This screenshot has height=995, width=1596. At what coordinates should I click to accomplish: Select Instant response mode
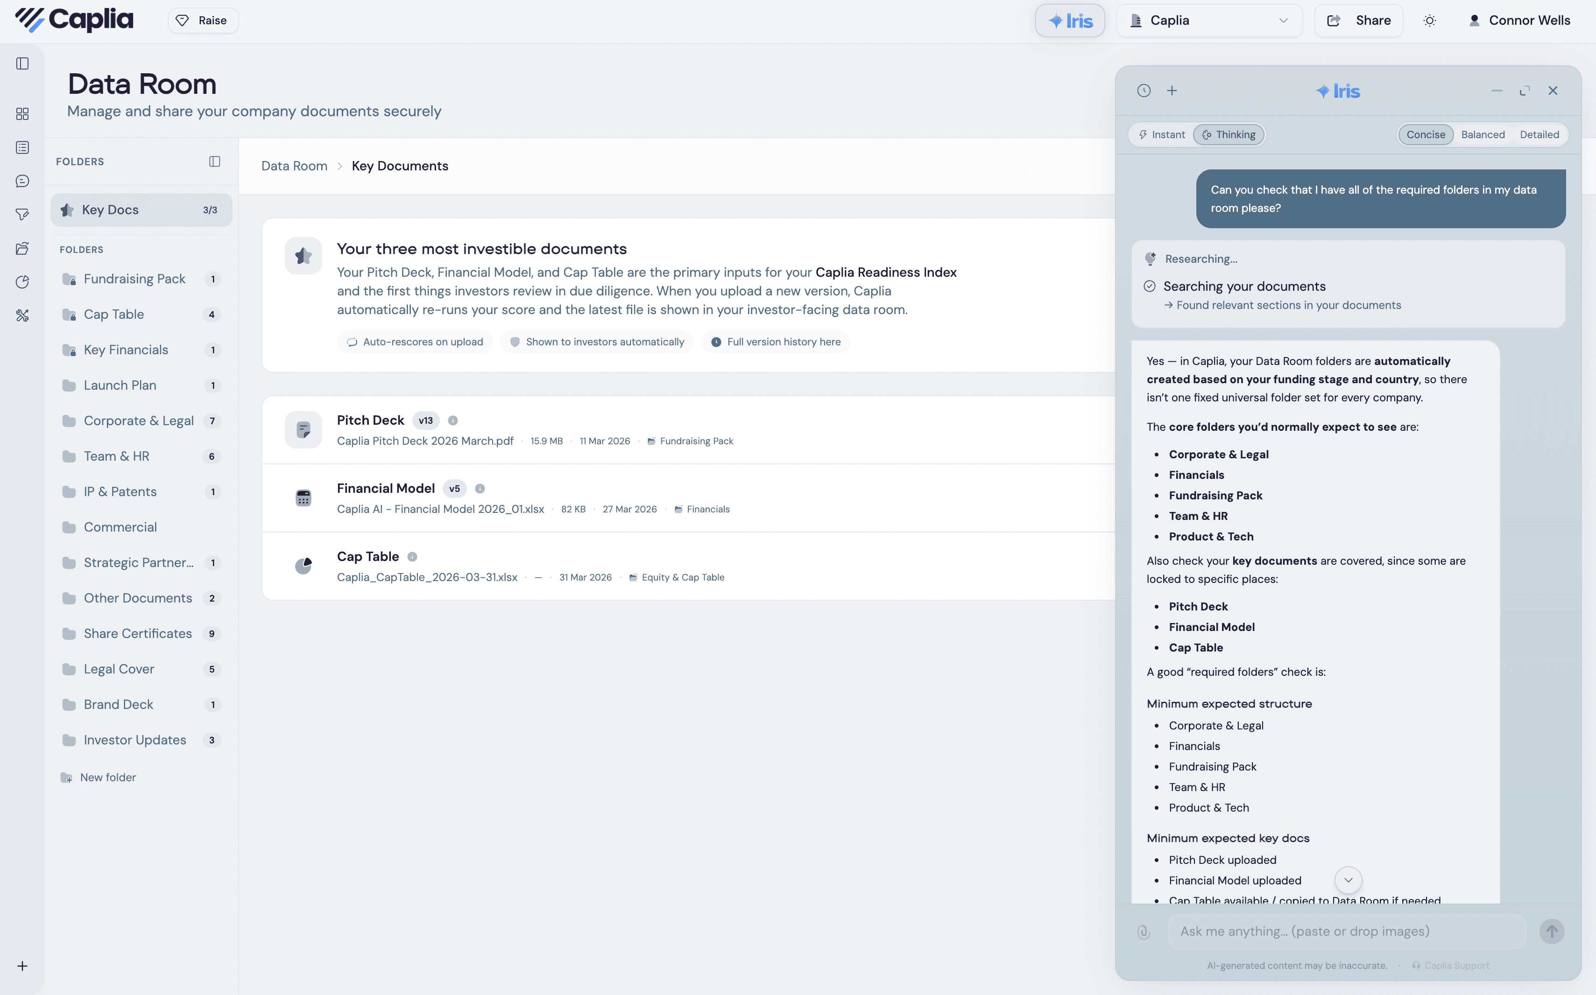(x=1162, y=135)
